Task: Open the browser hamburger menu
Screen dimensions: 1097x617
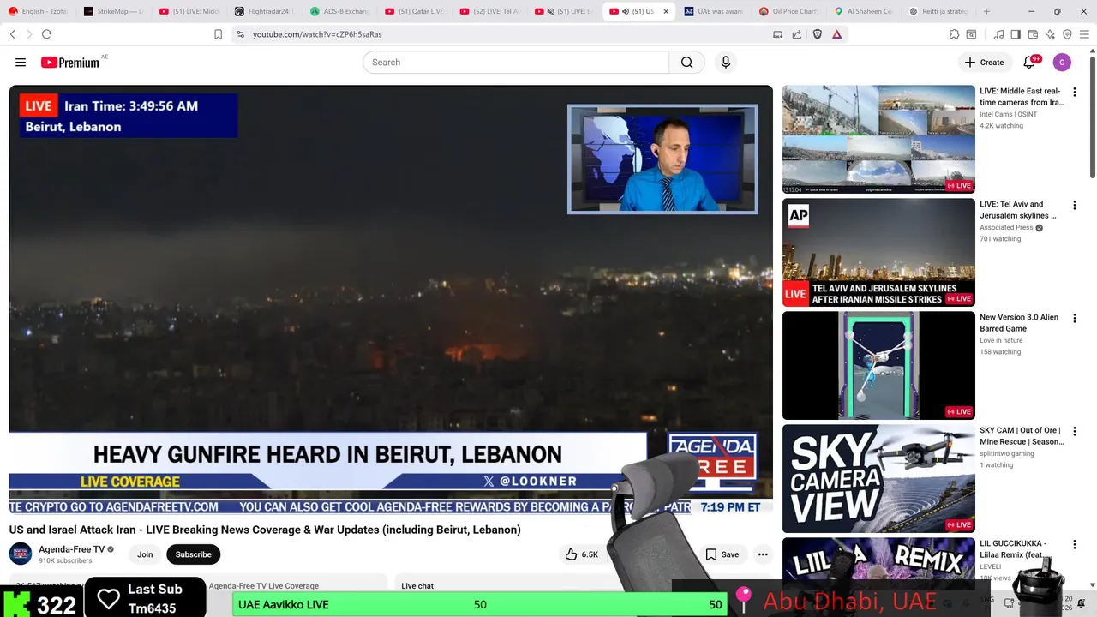Action: tap(1084, 34)
